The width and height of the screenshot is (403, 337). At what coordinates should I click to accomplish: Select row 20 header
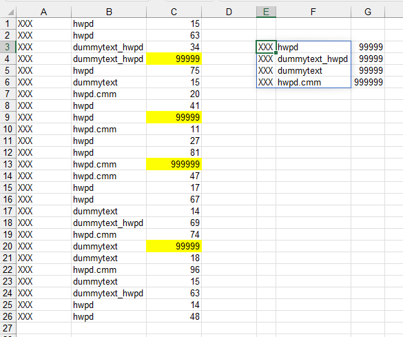pos(8,246)
